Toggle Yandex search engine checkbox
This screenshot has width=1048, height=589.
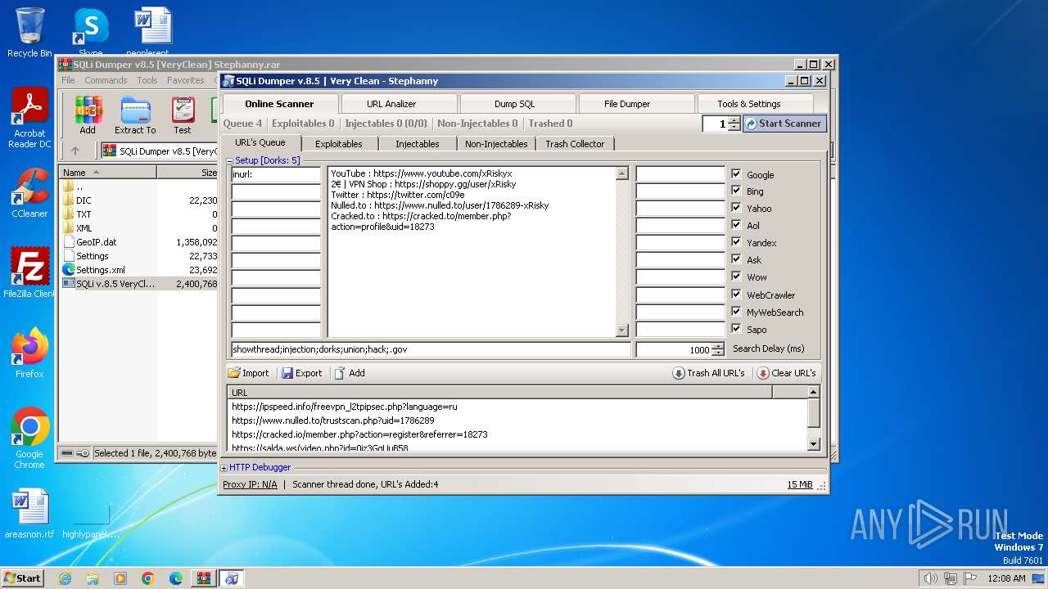pyautogui.click(x=736, y=242)
